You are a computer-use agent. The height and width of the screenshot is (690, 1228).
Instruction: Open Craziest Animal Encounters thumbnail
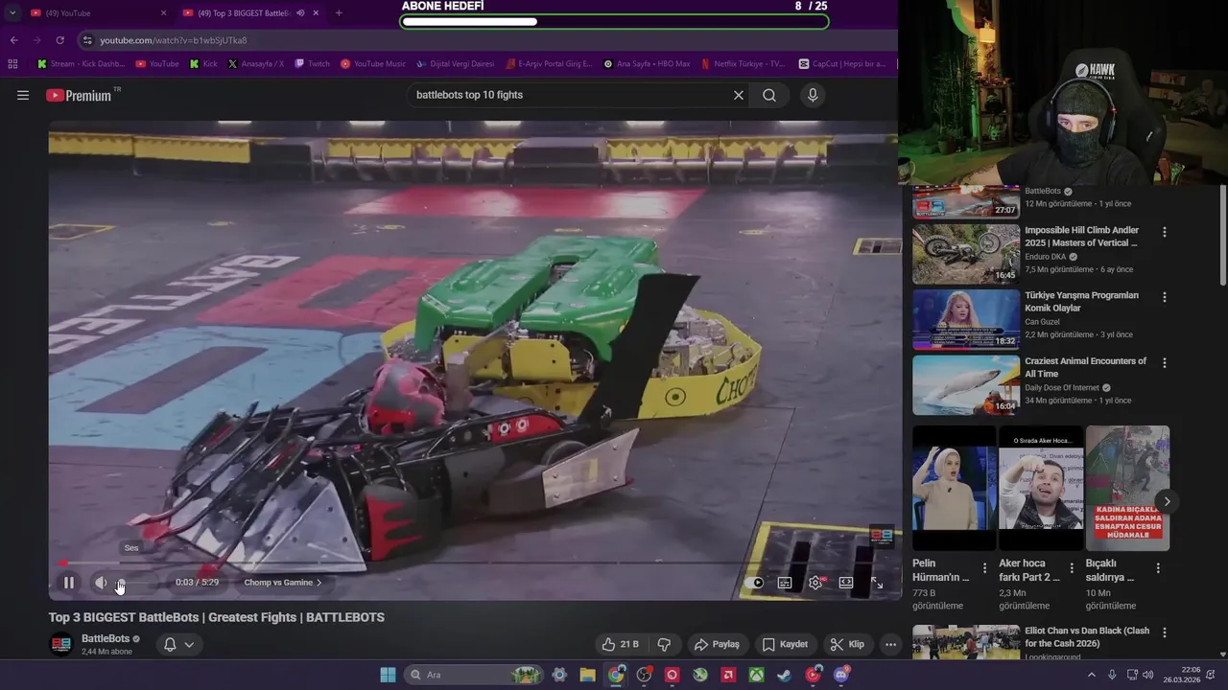[966, 385]
